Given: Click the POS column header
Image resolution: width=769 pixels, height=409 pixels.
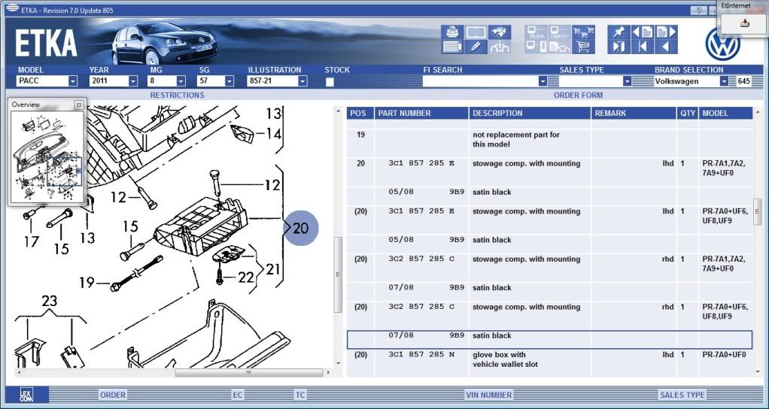Looking at the screenshot, I should click(360, 113).
